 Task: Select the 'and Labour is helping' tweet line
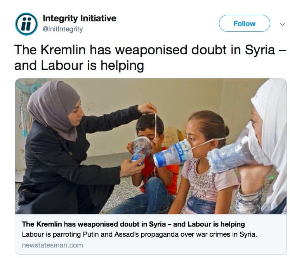click(79, 66)
